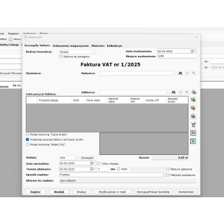The width and height of the screenshot is (224, 224).
Task: Open magnifier lookup icon beside Odbiorca
Action: (x=187, y=92)
